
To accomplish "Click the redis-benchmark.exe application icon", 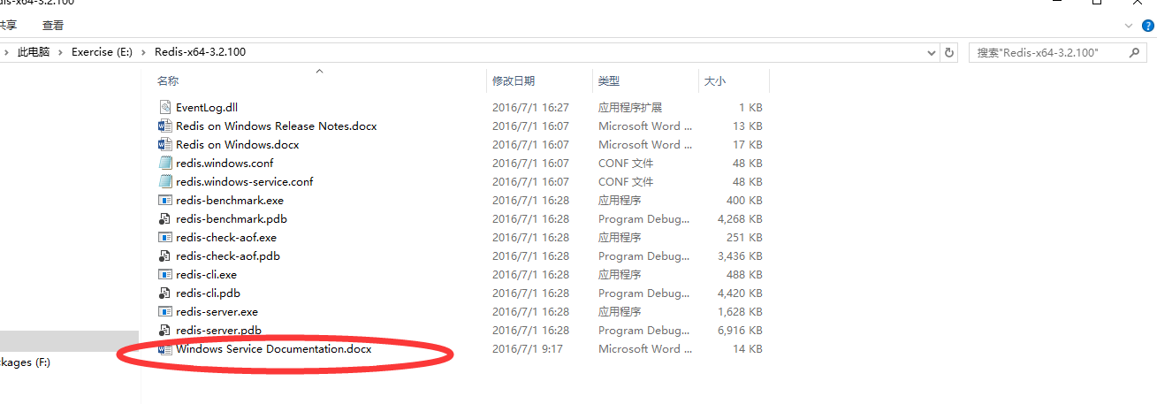I will 164,200.
